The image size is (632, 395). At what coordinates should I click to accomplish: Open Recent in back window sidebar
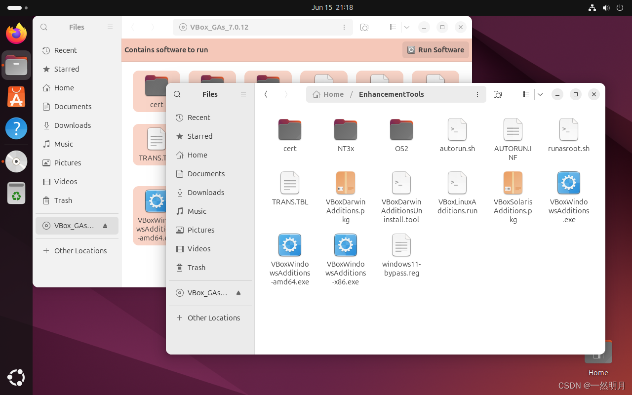(x=77, y=50)
